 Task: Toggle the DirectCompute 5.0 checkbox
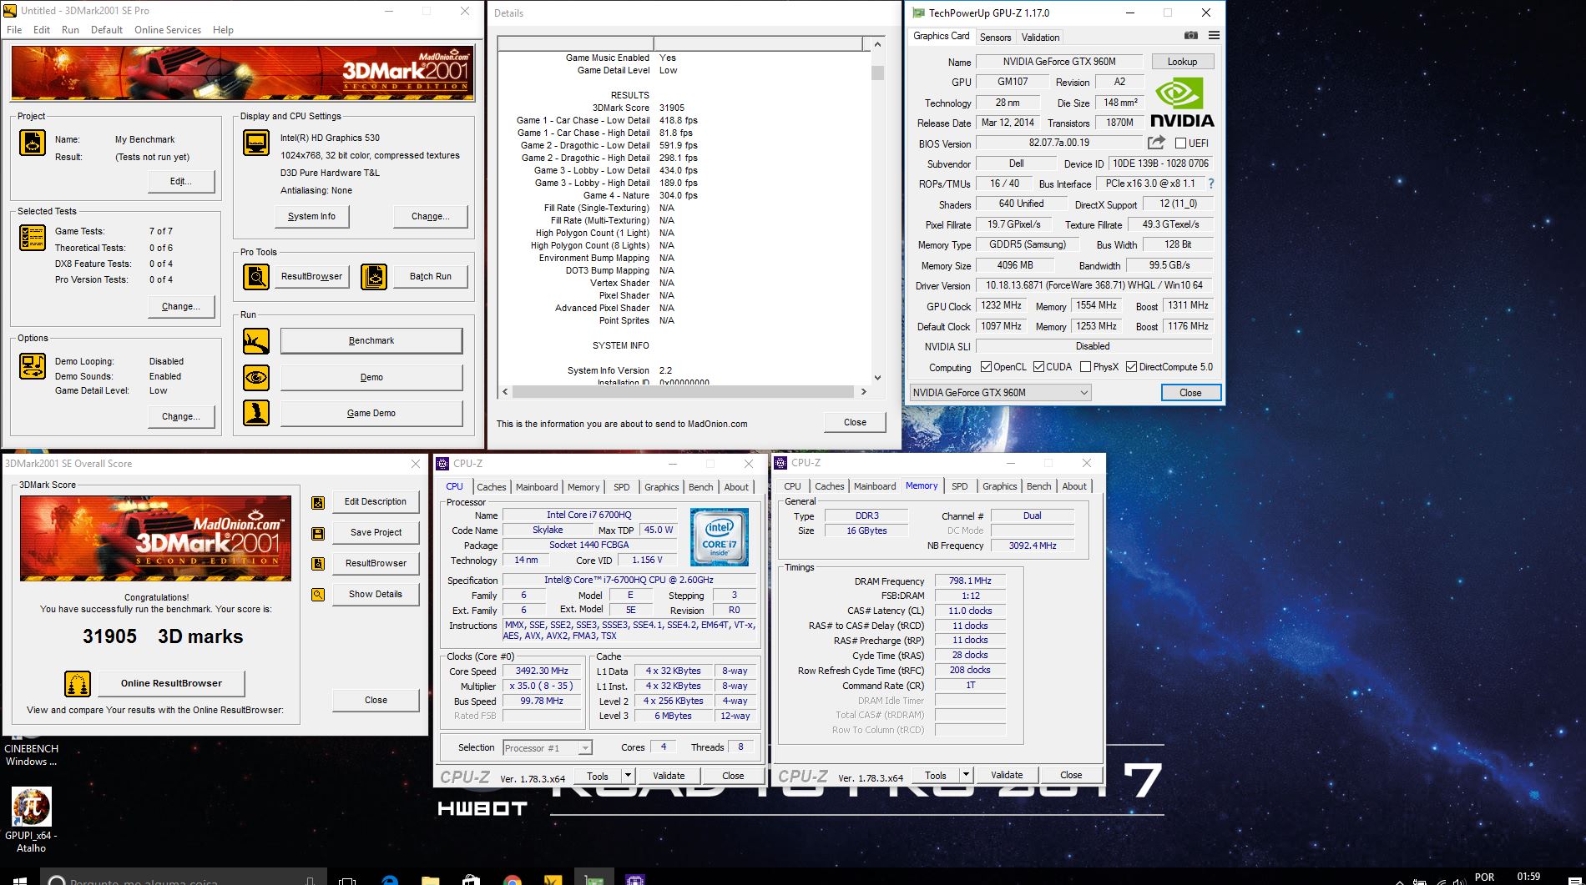(x=1131, y=367)
